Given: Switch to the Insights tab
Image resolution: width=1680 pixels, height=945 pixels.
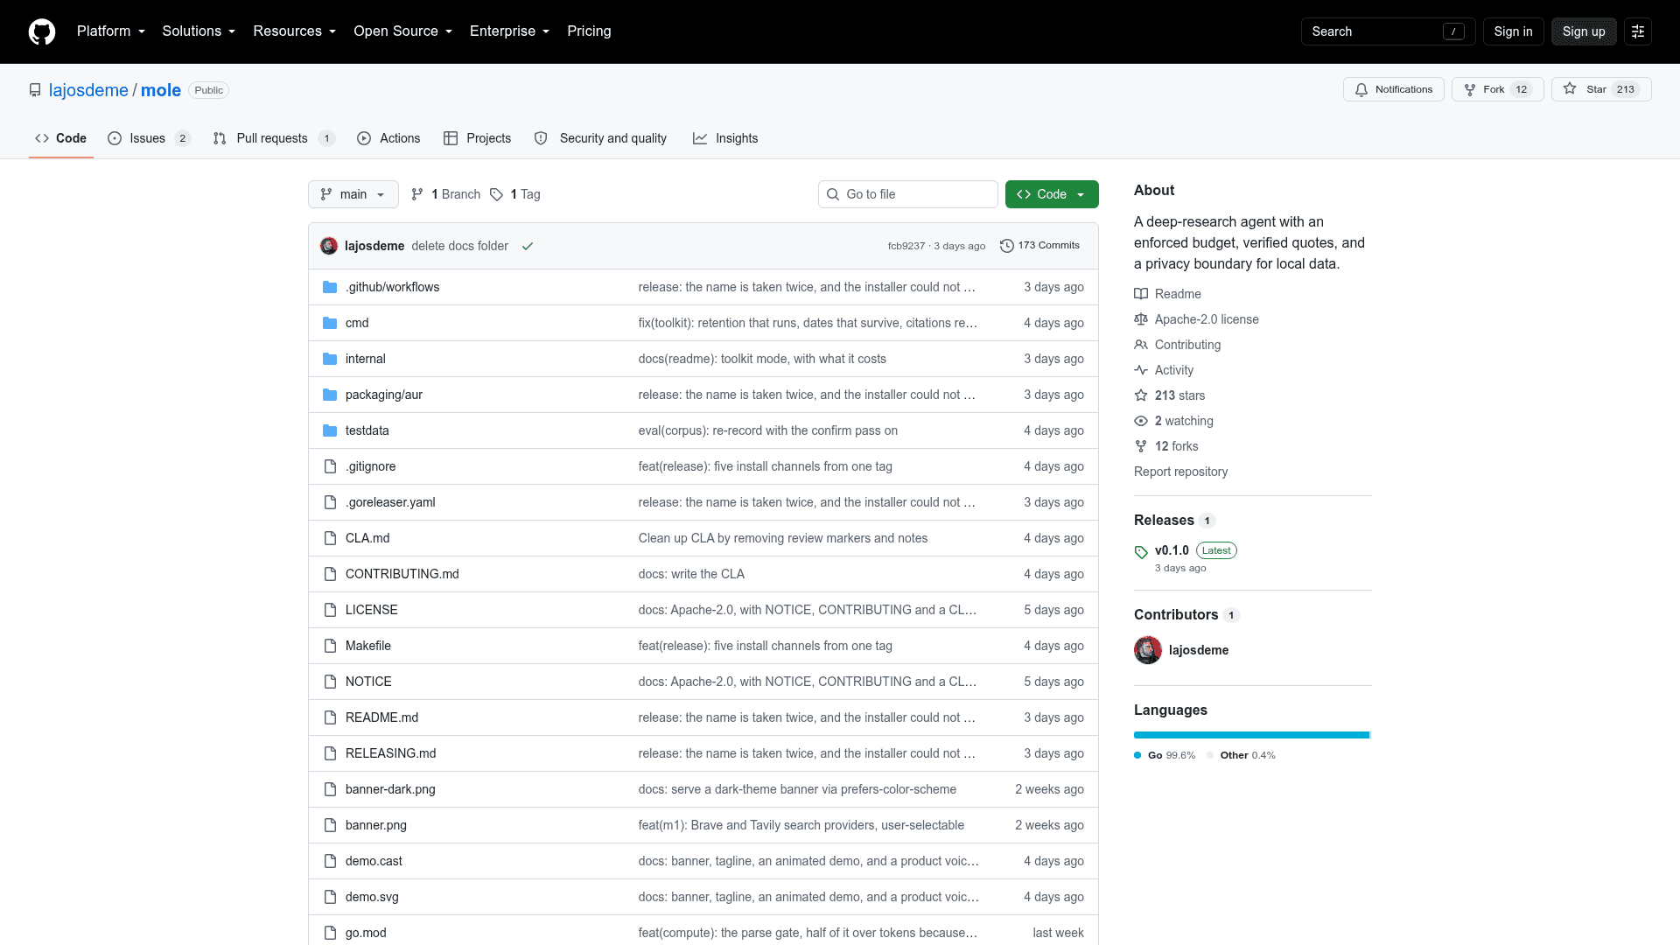Looking at the screenshot, I should (725, 138).
